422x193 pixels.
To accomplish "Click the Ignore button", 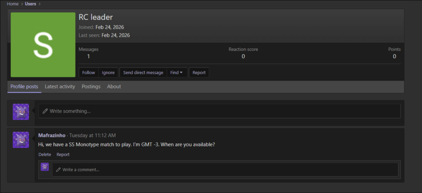I will point(108,72).
